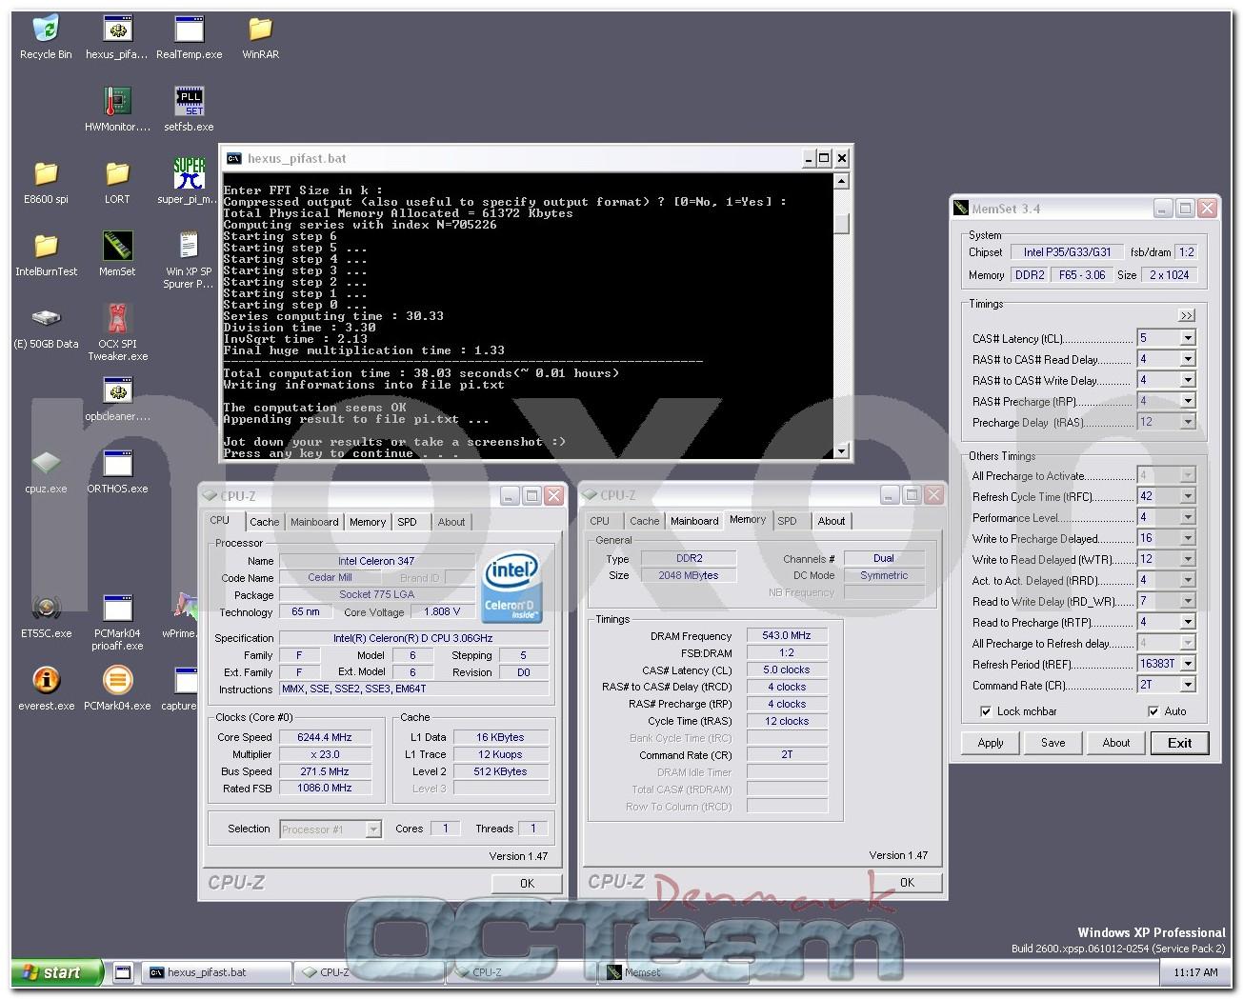This screenshot has height=999, width=1243.
Task: Launch the MemSet desktop icon
Action: coord(117,255)
